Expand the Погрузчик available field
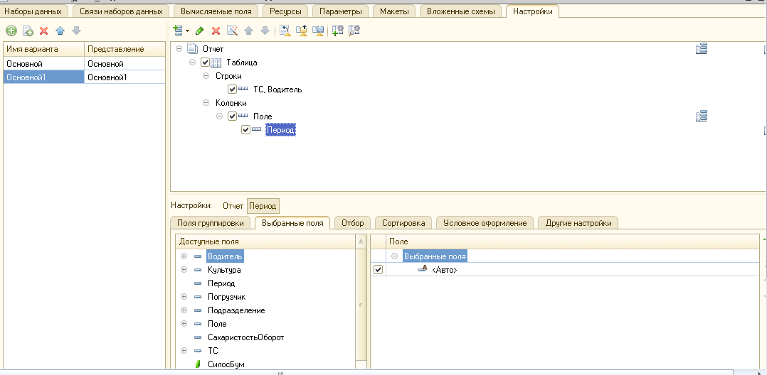Screen dimensions: 767x375 tap(184, 296)
